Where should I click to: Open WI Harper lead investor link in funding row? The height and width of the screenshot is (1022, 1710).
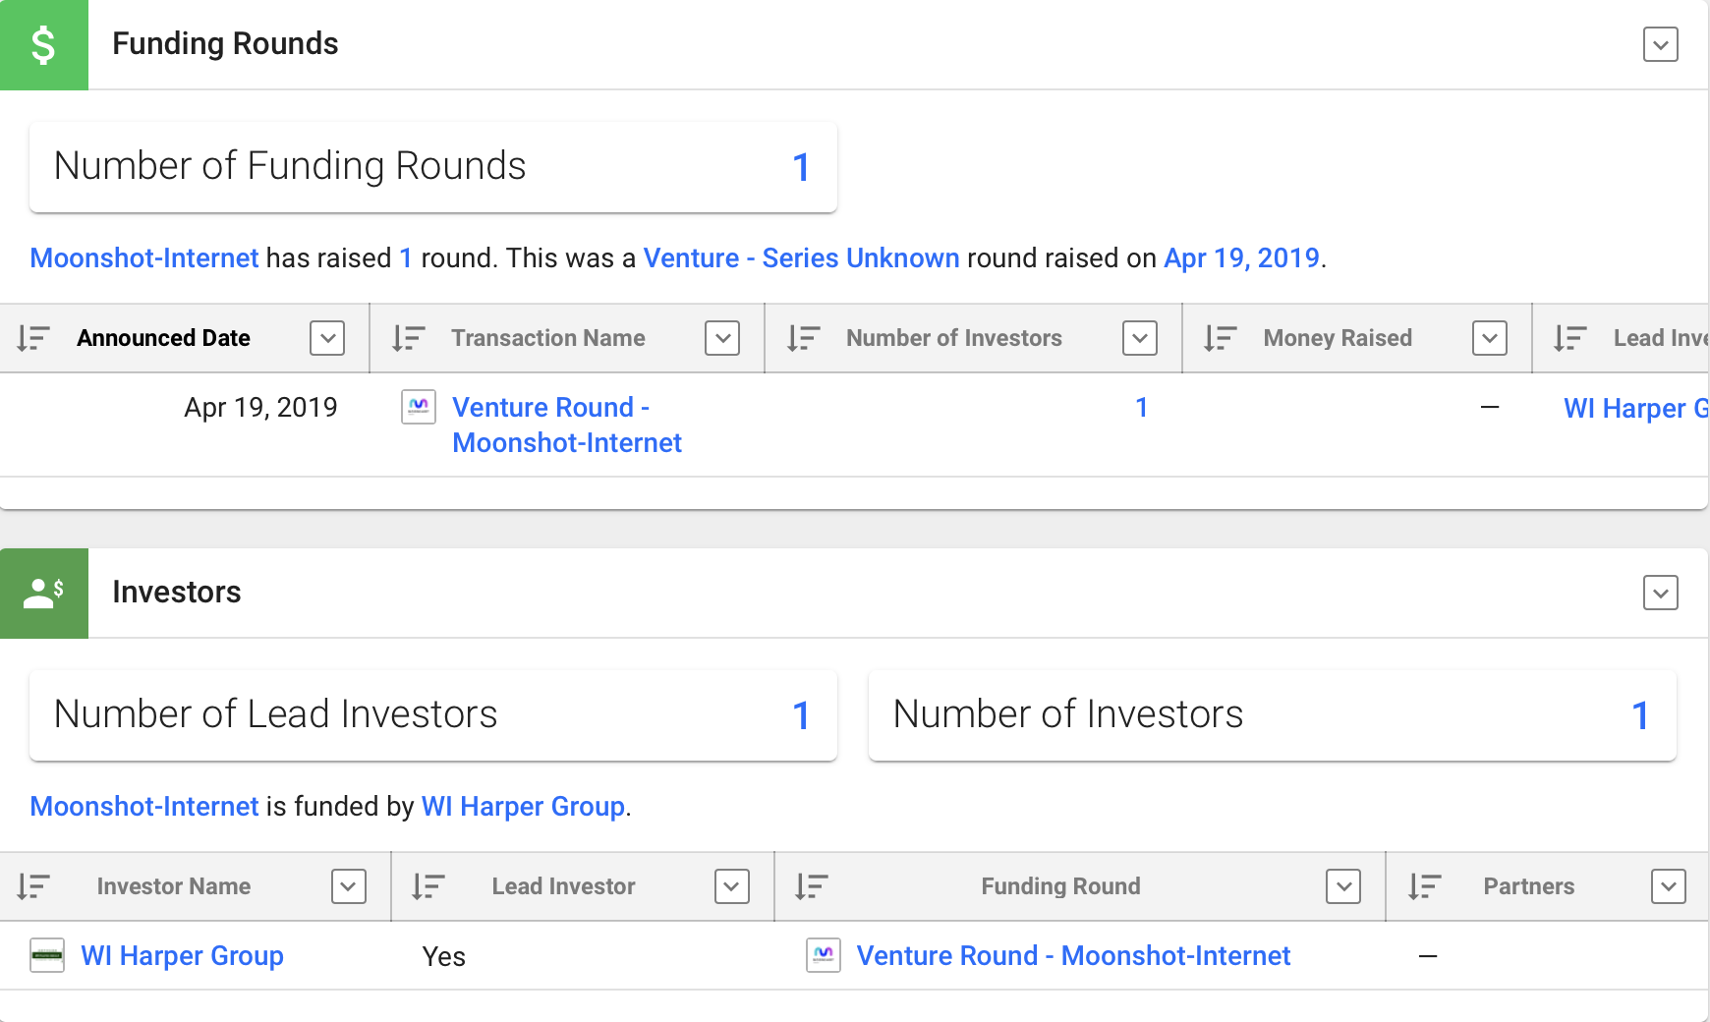[1636, 408]
